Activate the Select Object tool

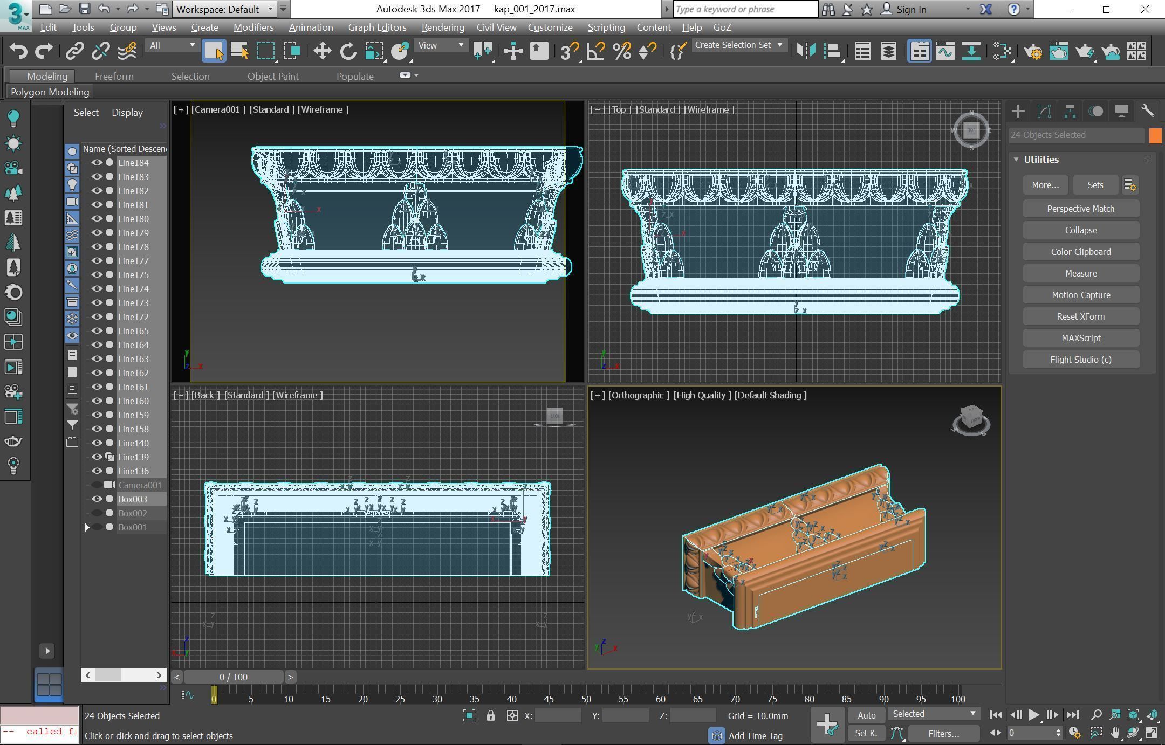pyautogui.click(x=214, y=51)
